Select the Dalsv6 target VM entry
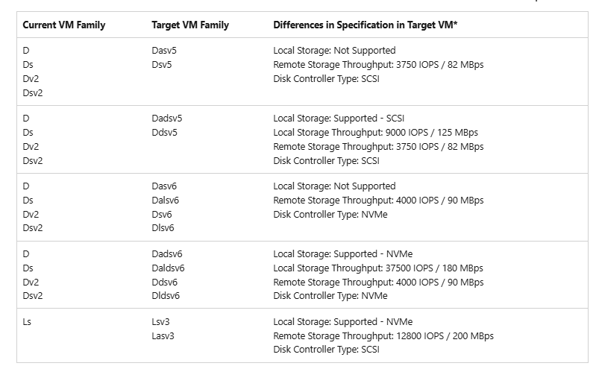596x369 pixels. pos(166,201)
